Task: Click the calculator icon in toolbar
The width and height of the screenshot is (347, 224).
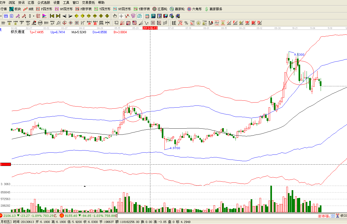Action: click(153, 16)
